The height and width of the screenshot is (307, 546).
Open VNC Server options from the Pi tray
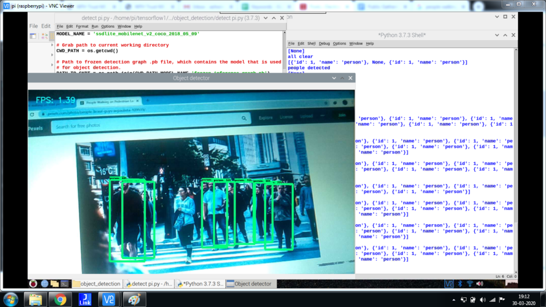[449, 283]
